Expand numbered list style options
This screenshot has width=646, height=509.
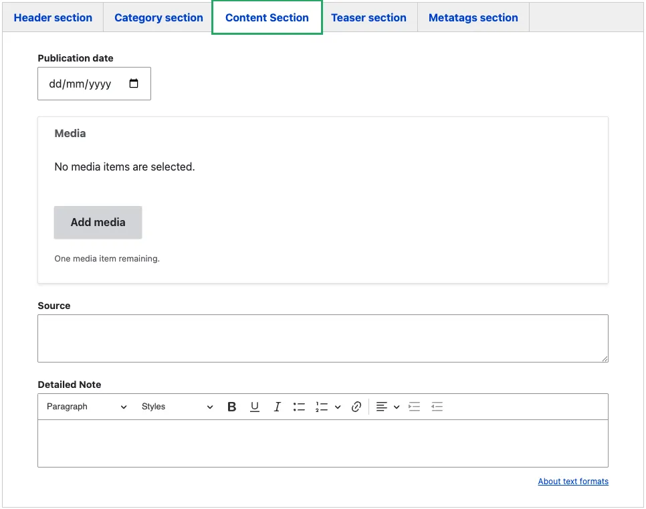338,407
